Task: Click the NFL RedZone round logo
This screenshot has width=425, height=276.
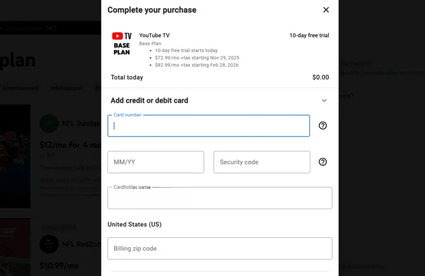Action: click(49, 244)
